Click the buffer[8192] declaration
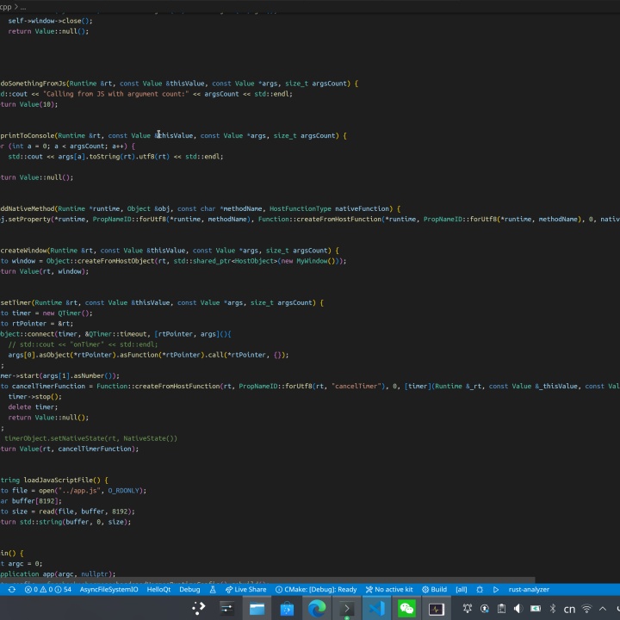This screenshot has width=620, height=620. [37, 501]
